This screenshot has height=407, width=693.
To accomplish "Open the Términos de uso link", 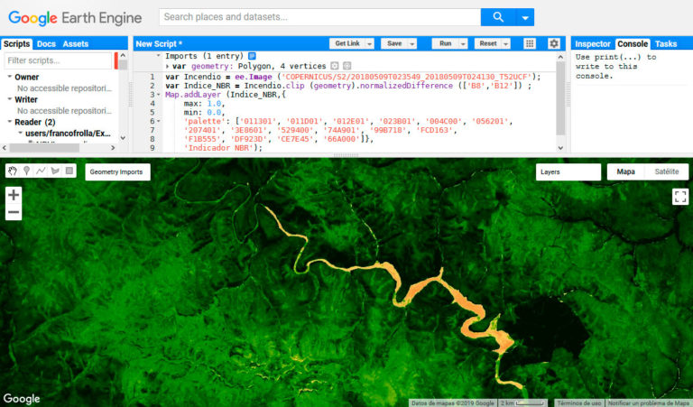I will pyautogui.click(x=578, y=403).
